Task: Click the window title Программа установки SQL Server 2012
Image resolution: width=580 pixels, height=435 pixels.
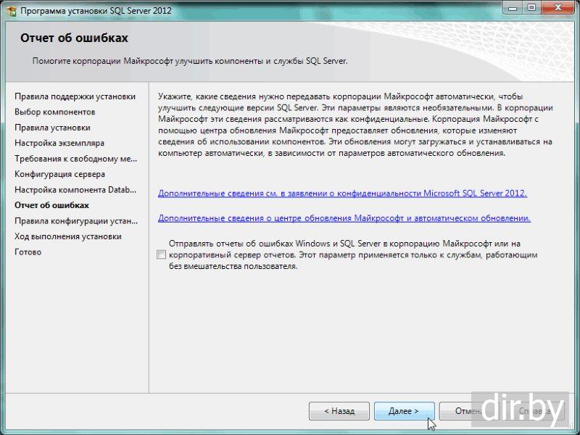Action: pos(96,11)
